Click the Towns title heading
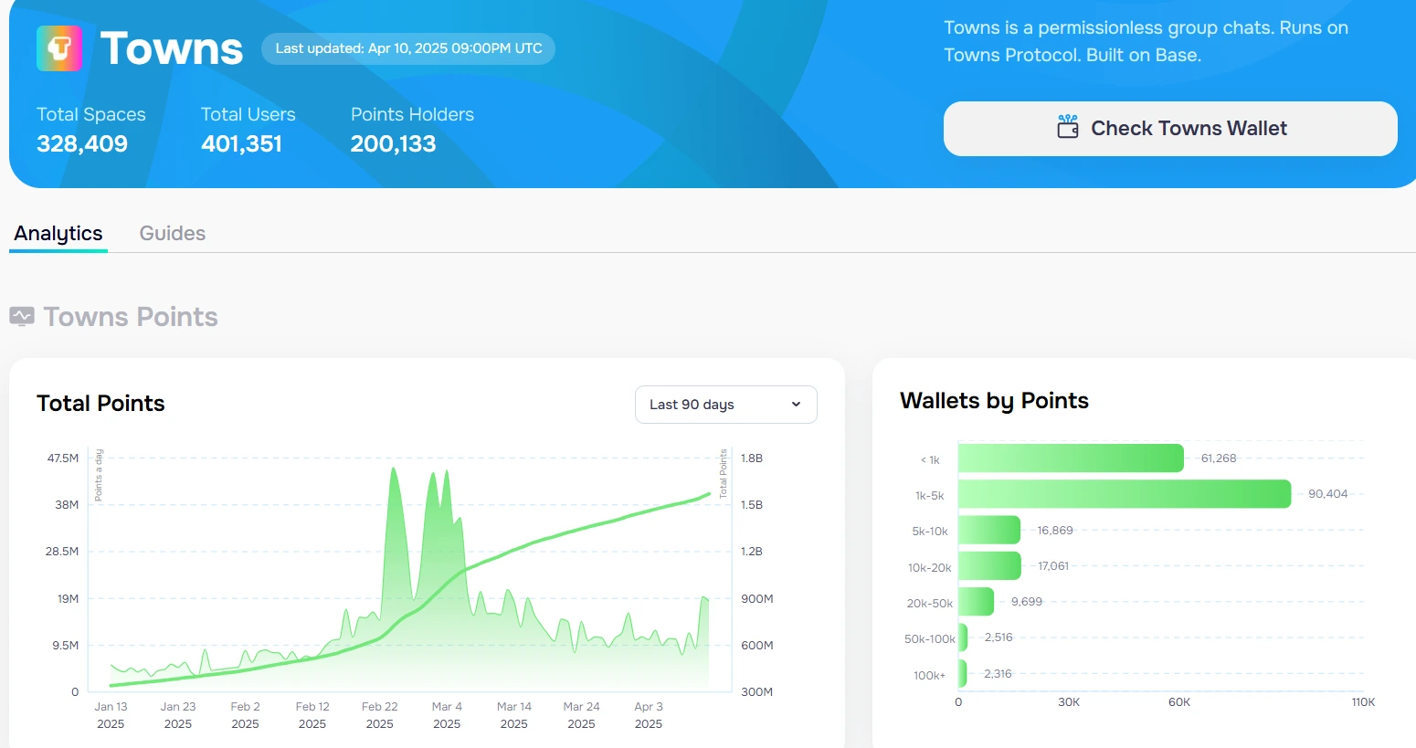This screenshot has width=1416, height=748. [172, 48]
